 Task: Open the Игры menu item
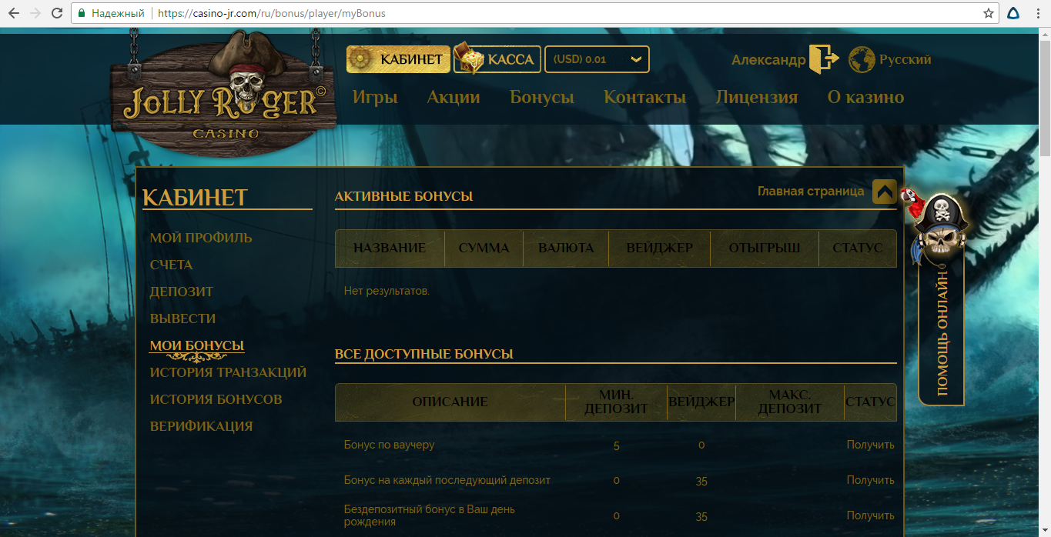[375, 97]
